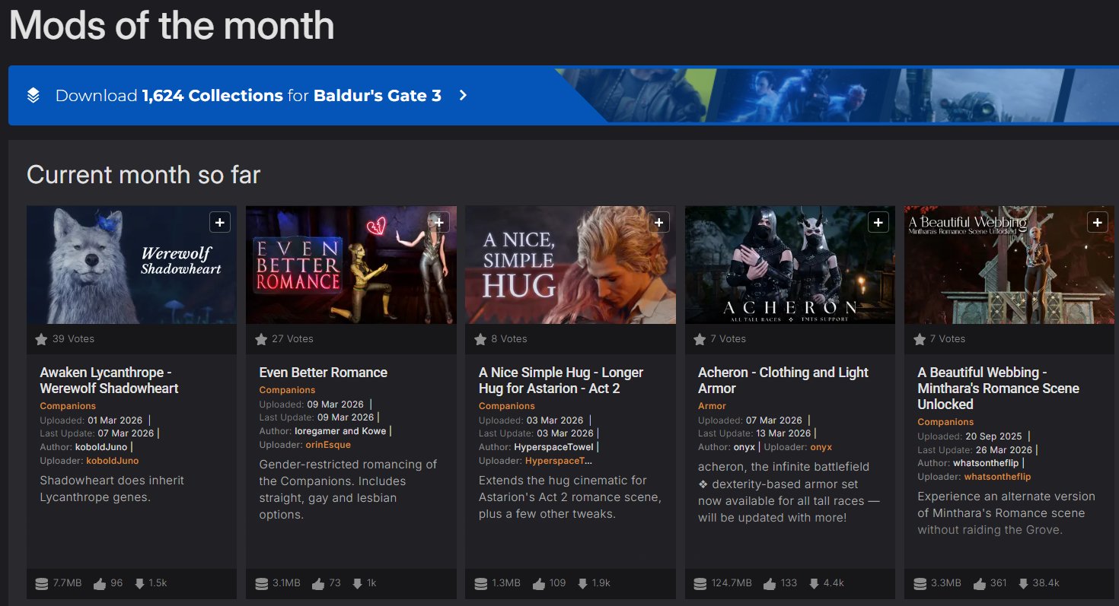This screenshot has width=1119, height=606.
Task: Click the 39 Votes count text
Action: [73, 339]
